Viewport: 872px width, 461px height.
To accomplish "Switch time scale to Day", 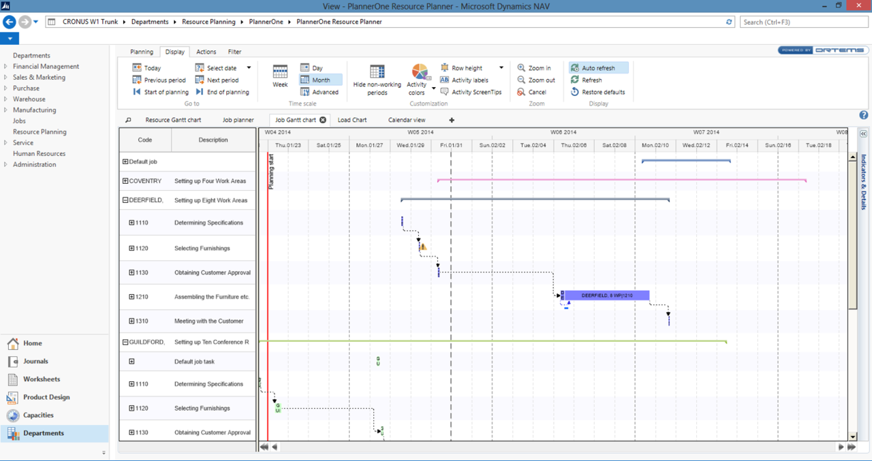I will (311, 68).
